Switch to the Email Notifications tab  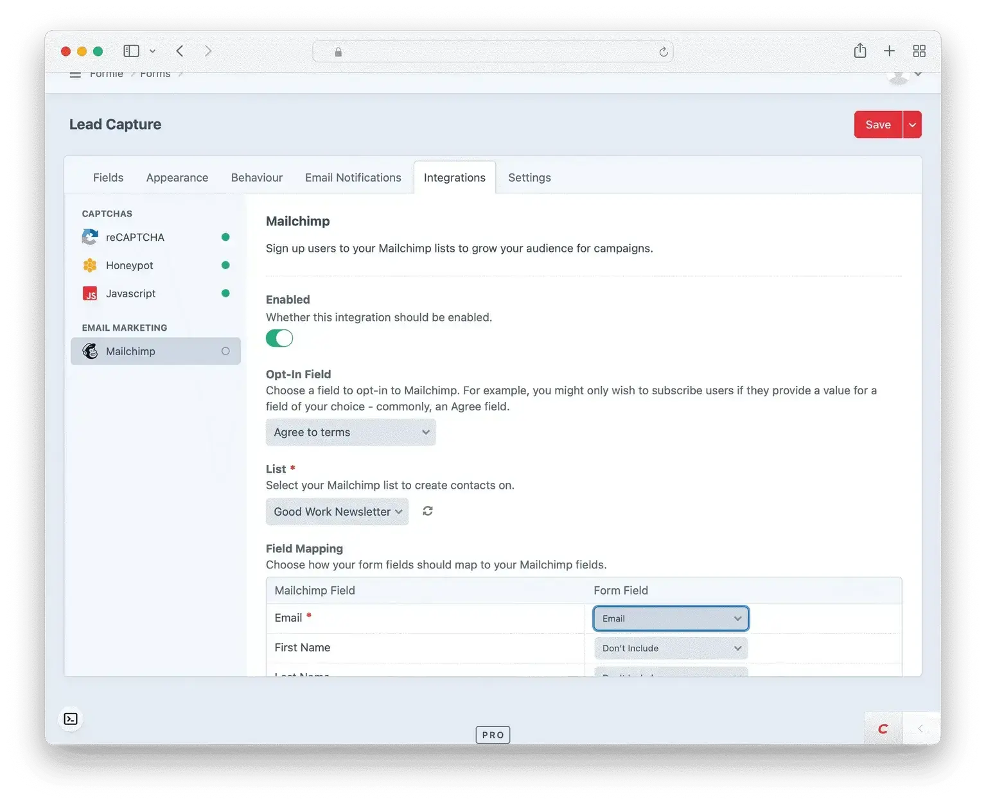[x=353, y=177]
